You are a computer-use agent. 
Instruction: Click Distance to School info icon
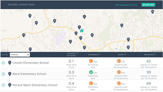tap(77, 53)
